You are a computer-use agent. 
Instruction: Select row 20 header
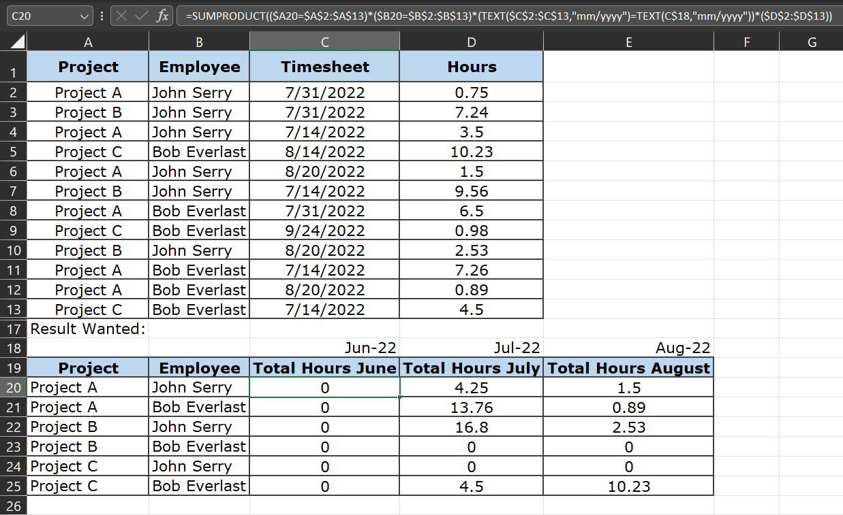[x=13, y=387]
